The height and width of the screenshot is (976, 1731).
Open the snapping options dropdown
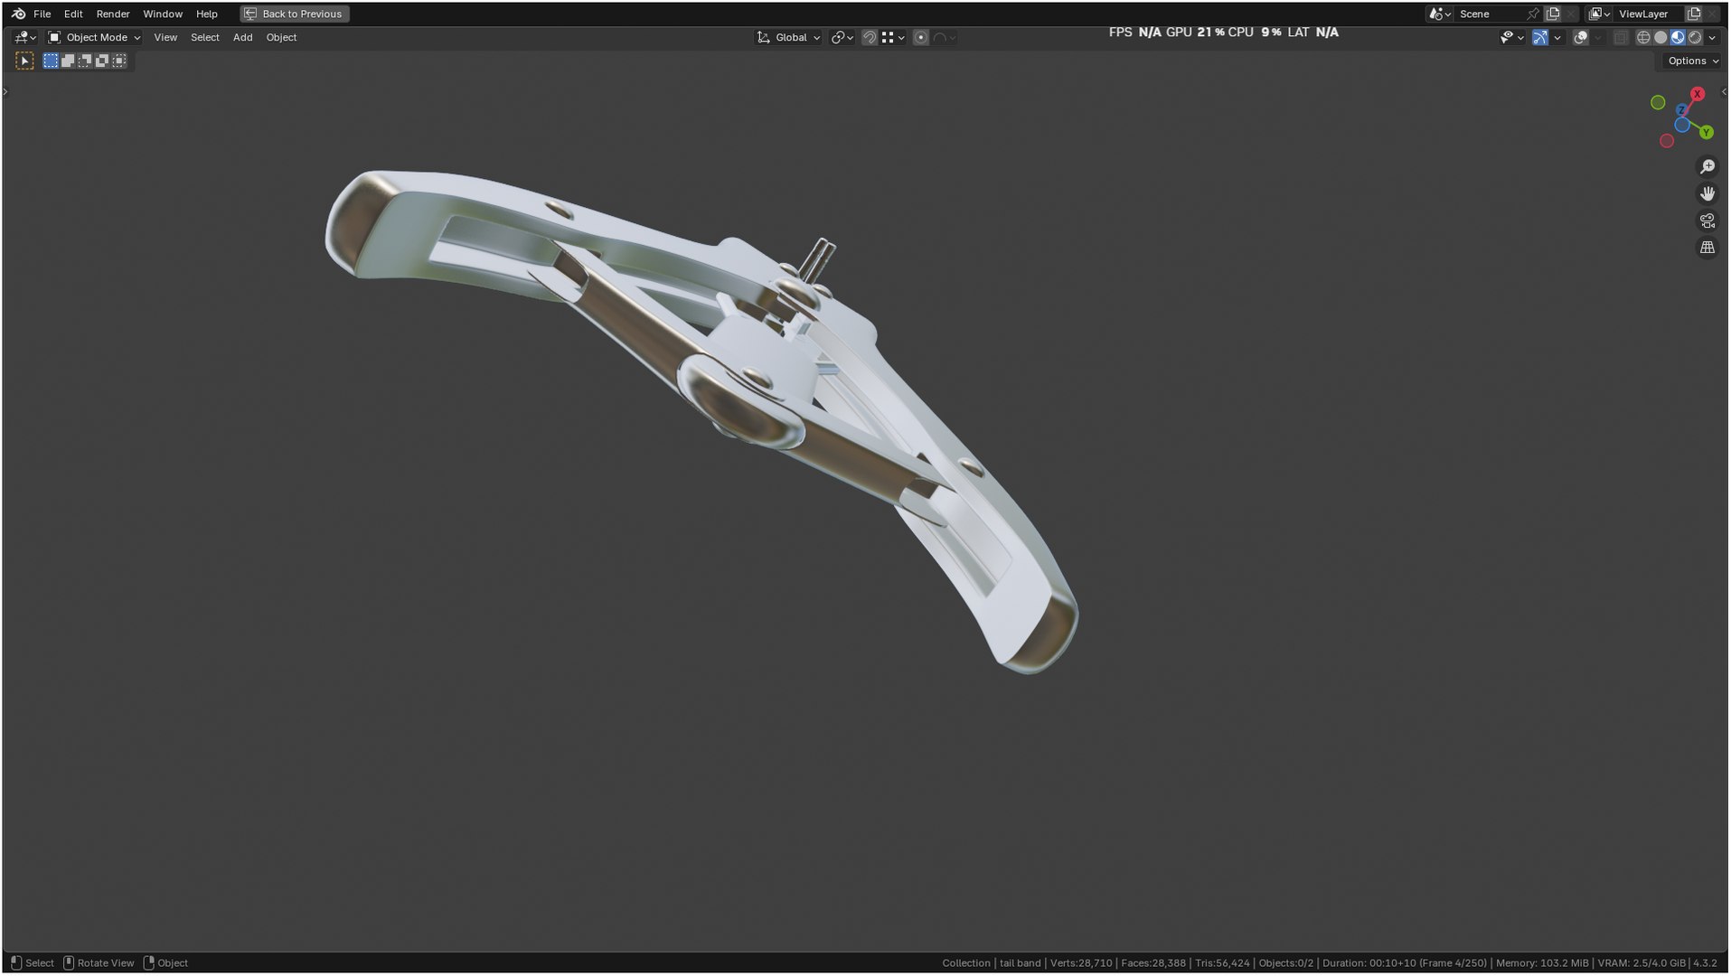pos(893,37)
